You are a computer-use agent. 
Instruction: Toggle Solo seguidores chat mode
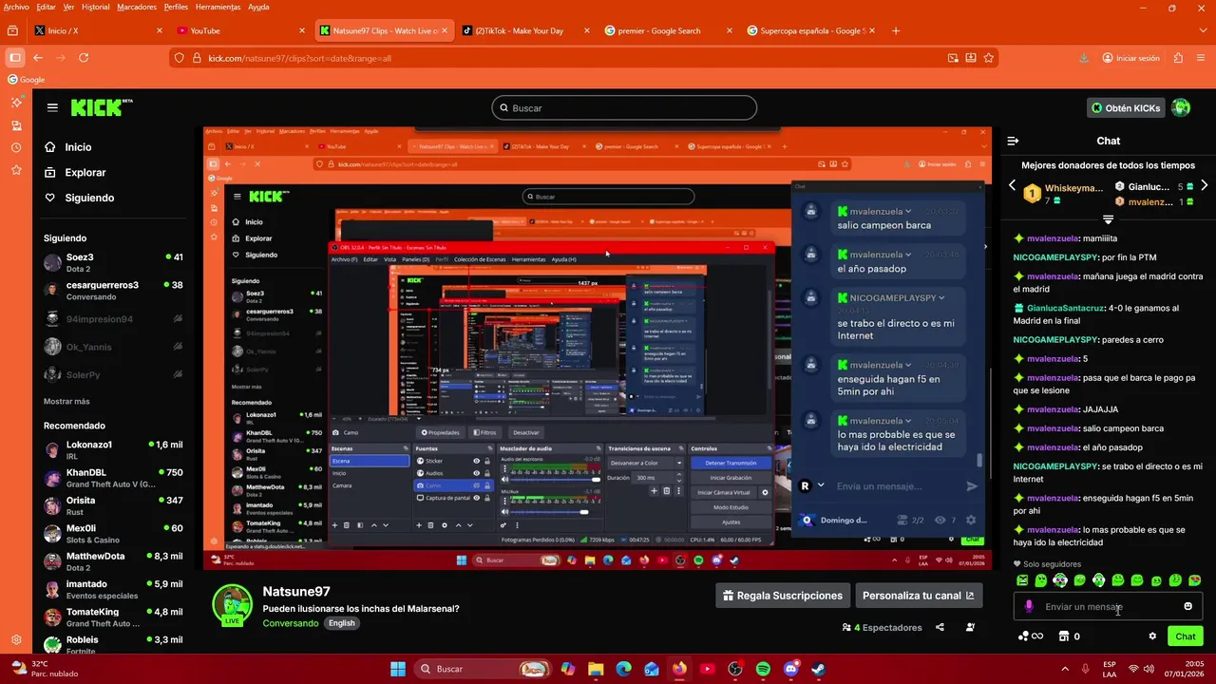(1047, 564)
